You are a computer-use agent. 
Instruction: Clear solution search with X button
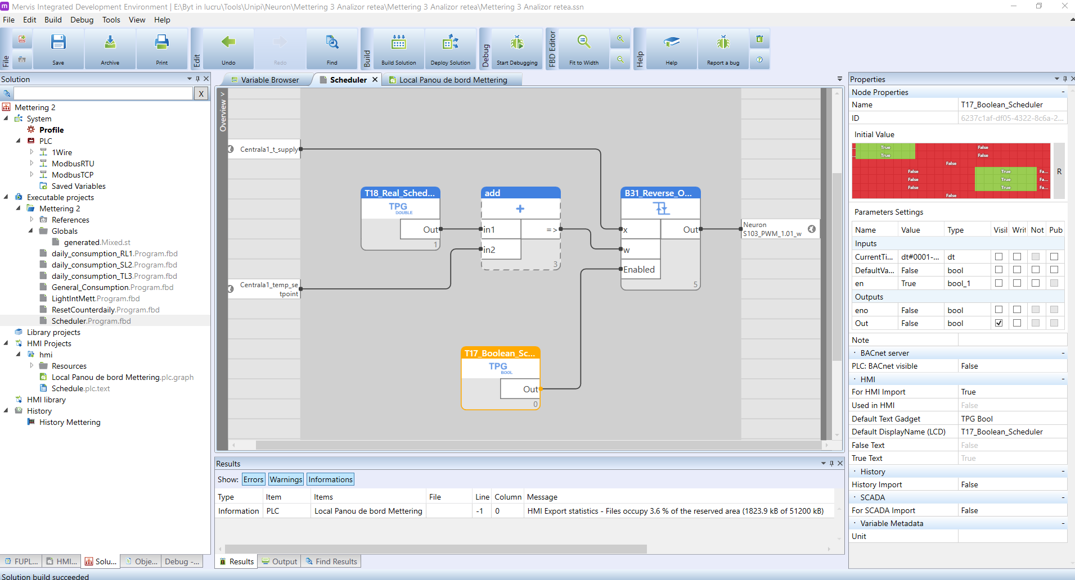[x=201, y=94]
